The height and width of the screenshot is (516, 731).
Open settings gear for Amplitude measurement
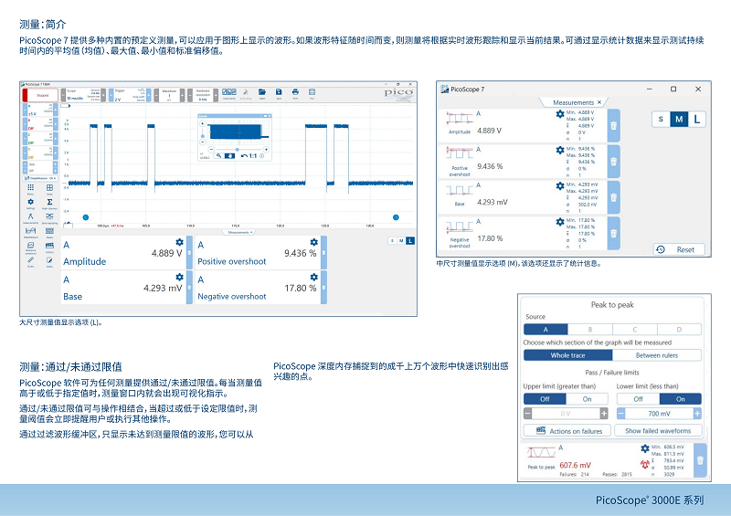coord(560,114)
